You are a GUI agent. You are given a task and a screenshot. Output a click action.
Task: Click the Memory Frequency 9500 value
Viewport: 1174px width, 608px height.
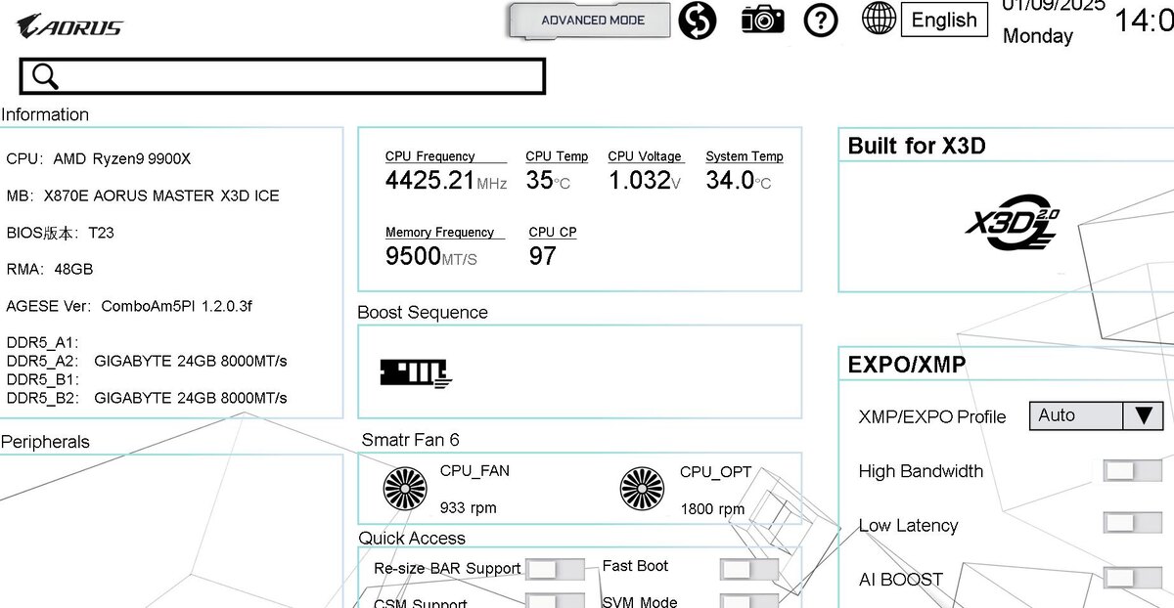(x=431, y=256)
